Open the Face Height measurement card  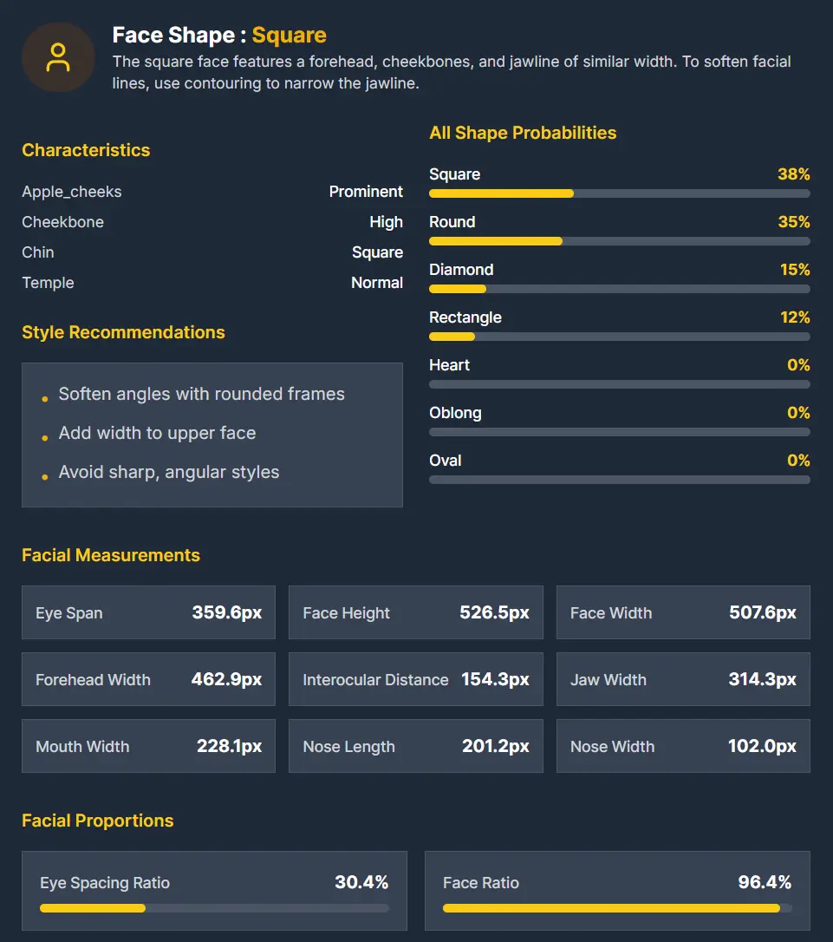pyautogui.click(x=416, y=612)
